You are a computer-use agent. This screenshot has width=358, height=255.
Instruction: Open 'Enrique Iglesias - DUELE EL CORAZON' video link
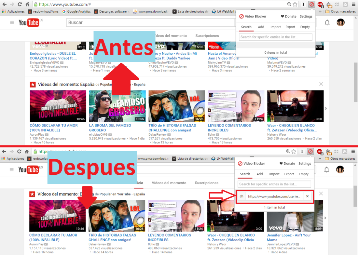click(x=53, y=56)
